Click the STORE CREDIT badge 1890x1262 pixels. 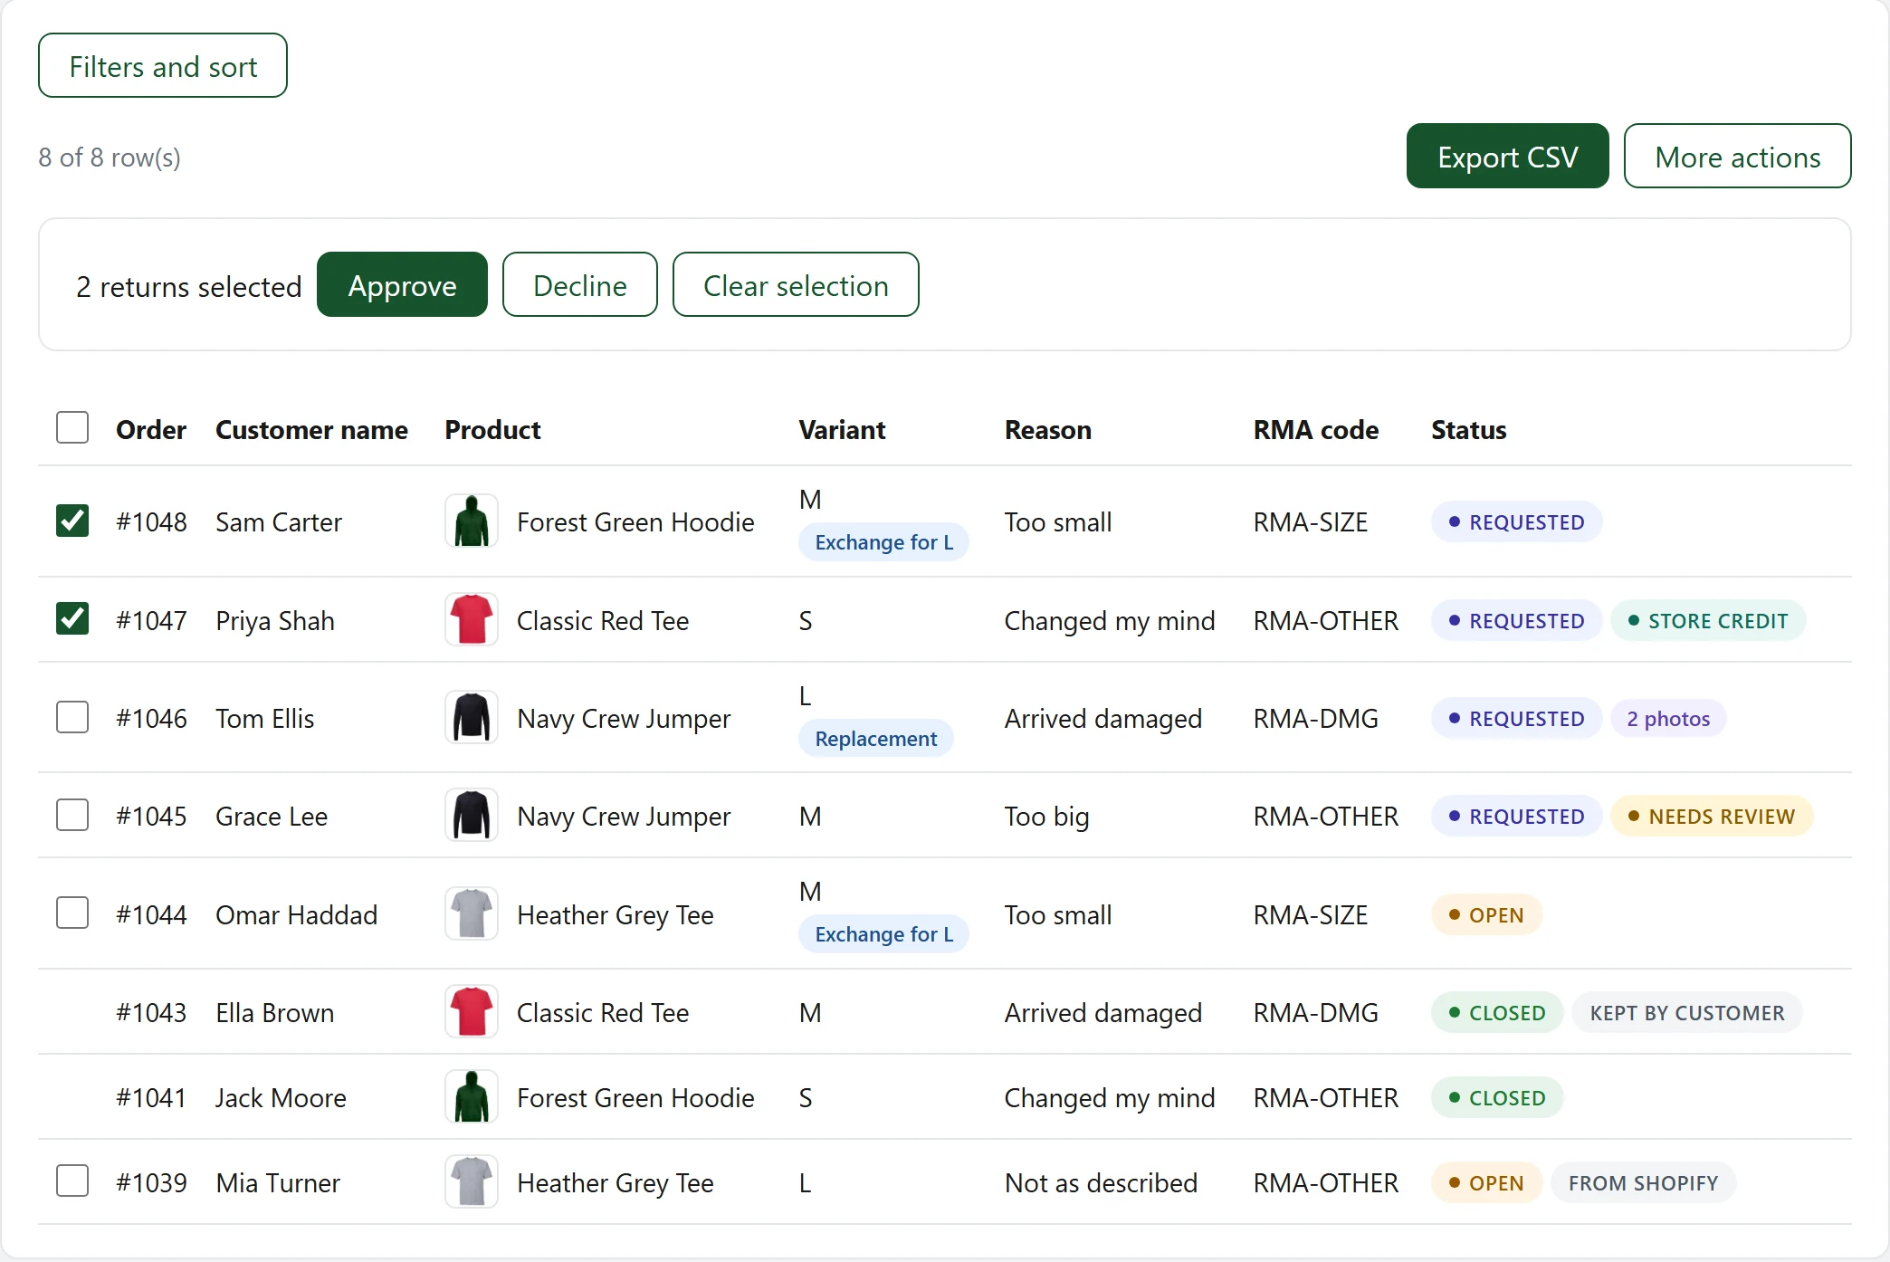click(1708, 621)
